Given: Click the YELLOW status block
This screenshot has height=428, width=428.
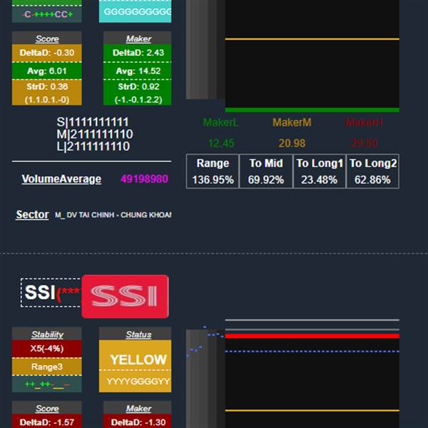Looking at the screenshot, I should coord(135,355).
